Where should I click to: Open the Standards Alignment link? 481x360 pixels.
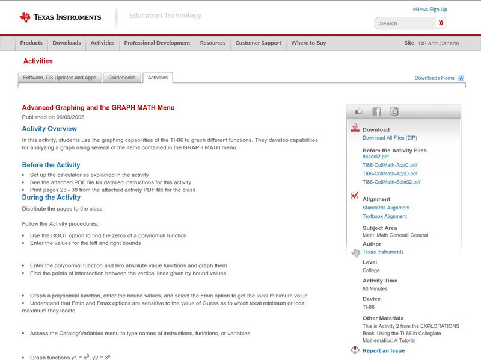tap(386, 208)
